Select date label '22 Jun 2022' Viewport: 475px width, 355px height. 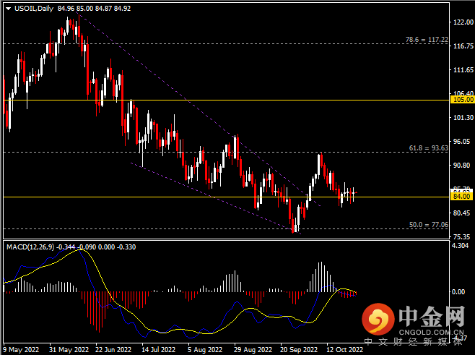(x=113, y=349)
